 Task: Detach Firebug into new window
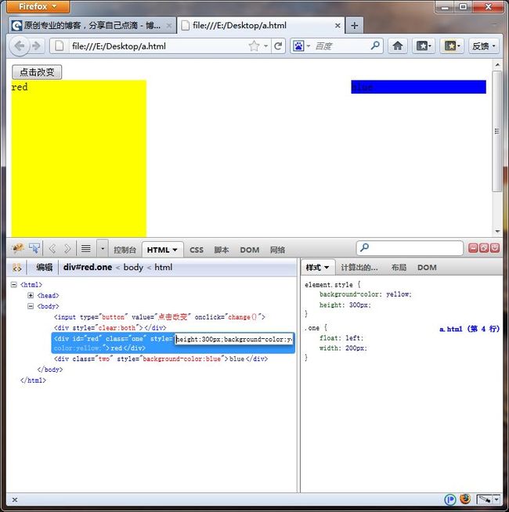coord(484,248)
